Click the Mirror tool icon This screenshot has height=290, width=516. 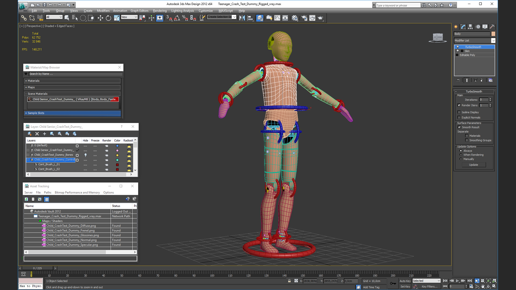[x=242, y=18]
